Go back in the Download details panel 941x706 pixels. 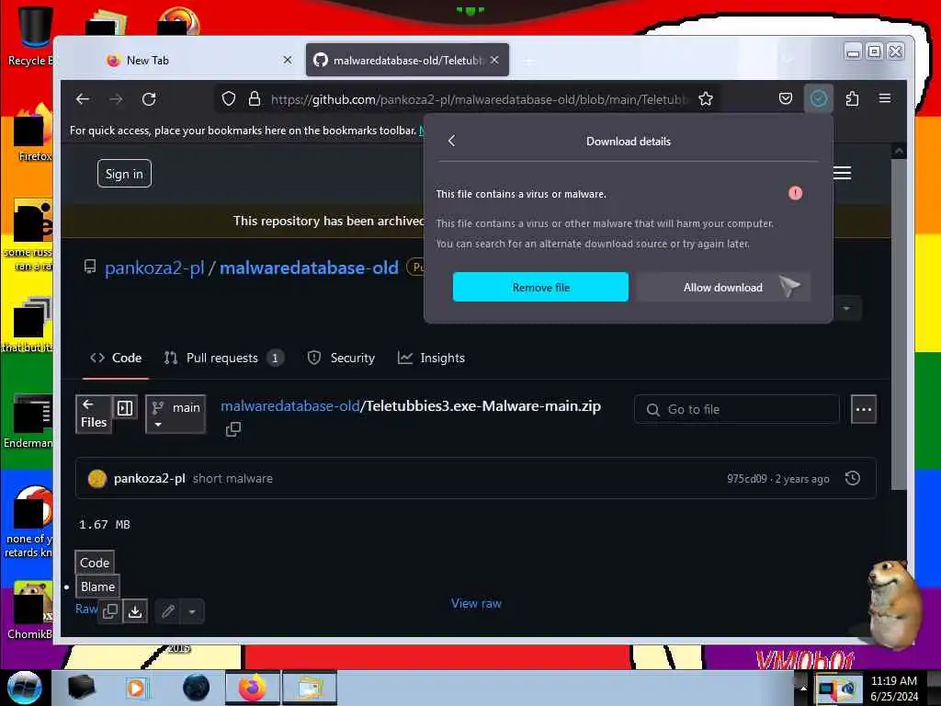coord(452,141)
